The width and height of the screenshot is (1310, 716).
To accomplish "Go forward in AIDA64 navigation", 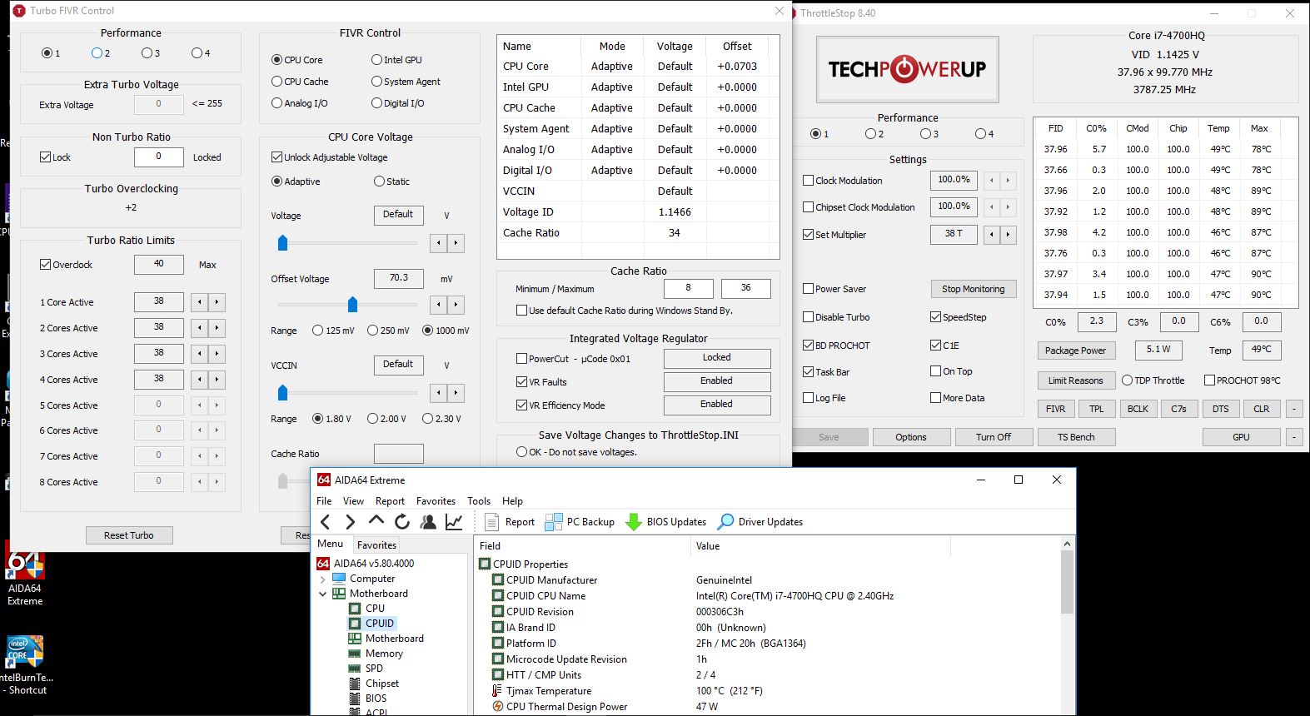I will coord(351,522).
